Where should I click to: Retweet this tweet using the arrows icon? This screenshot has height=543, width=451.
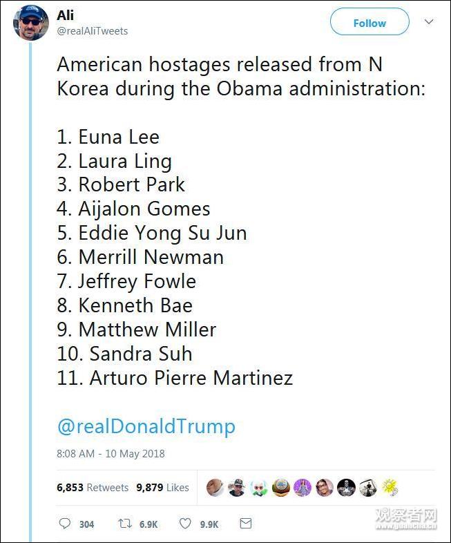tap(125, 524)
